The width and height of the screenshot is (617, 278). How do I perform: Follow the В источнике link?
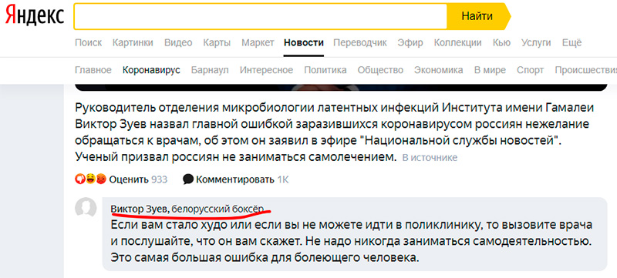pyautogui.click(x=430, y=158)
